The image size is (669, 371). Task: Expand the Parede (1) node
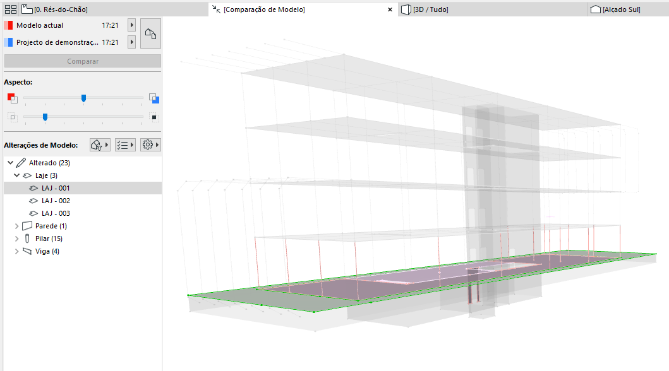[x=16, y=226]
